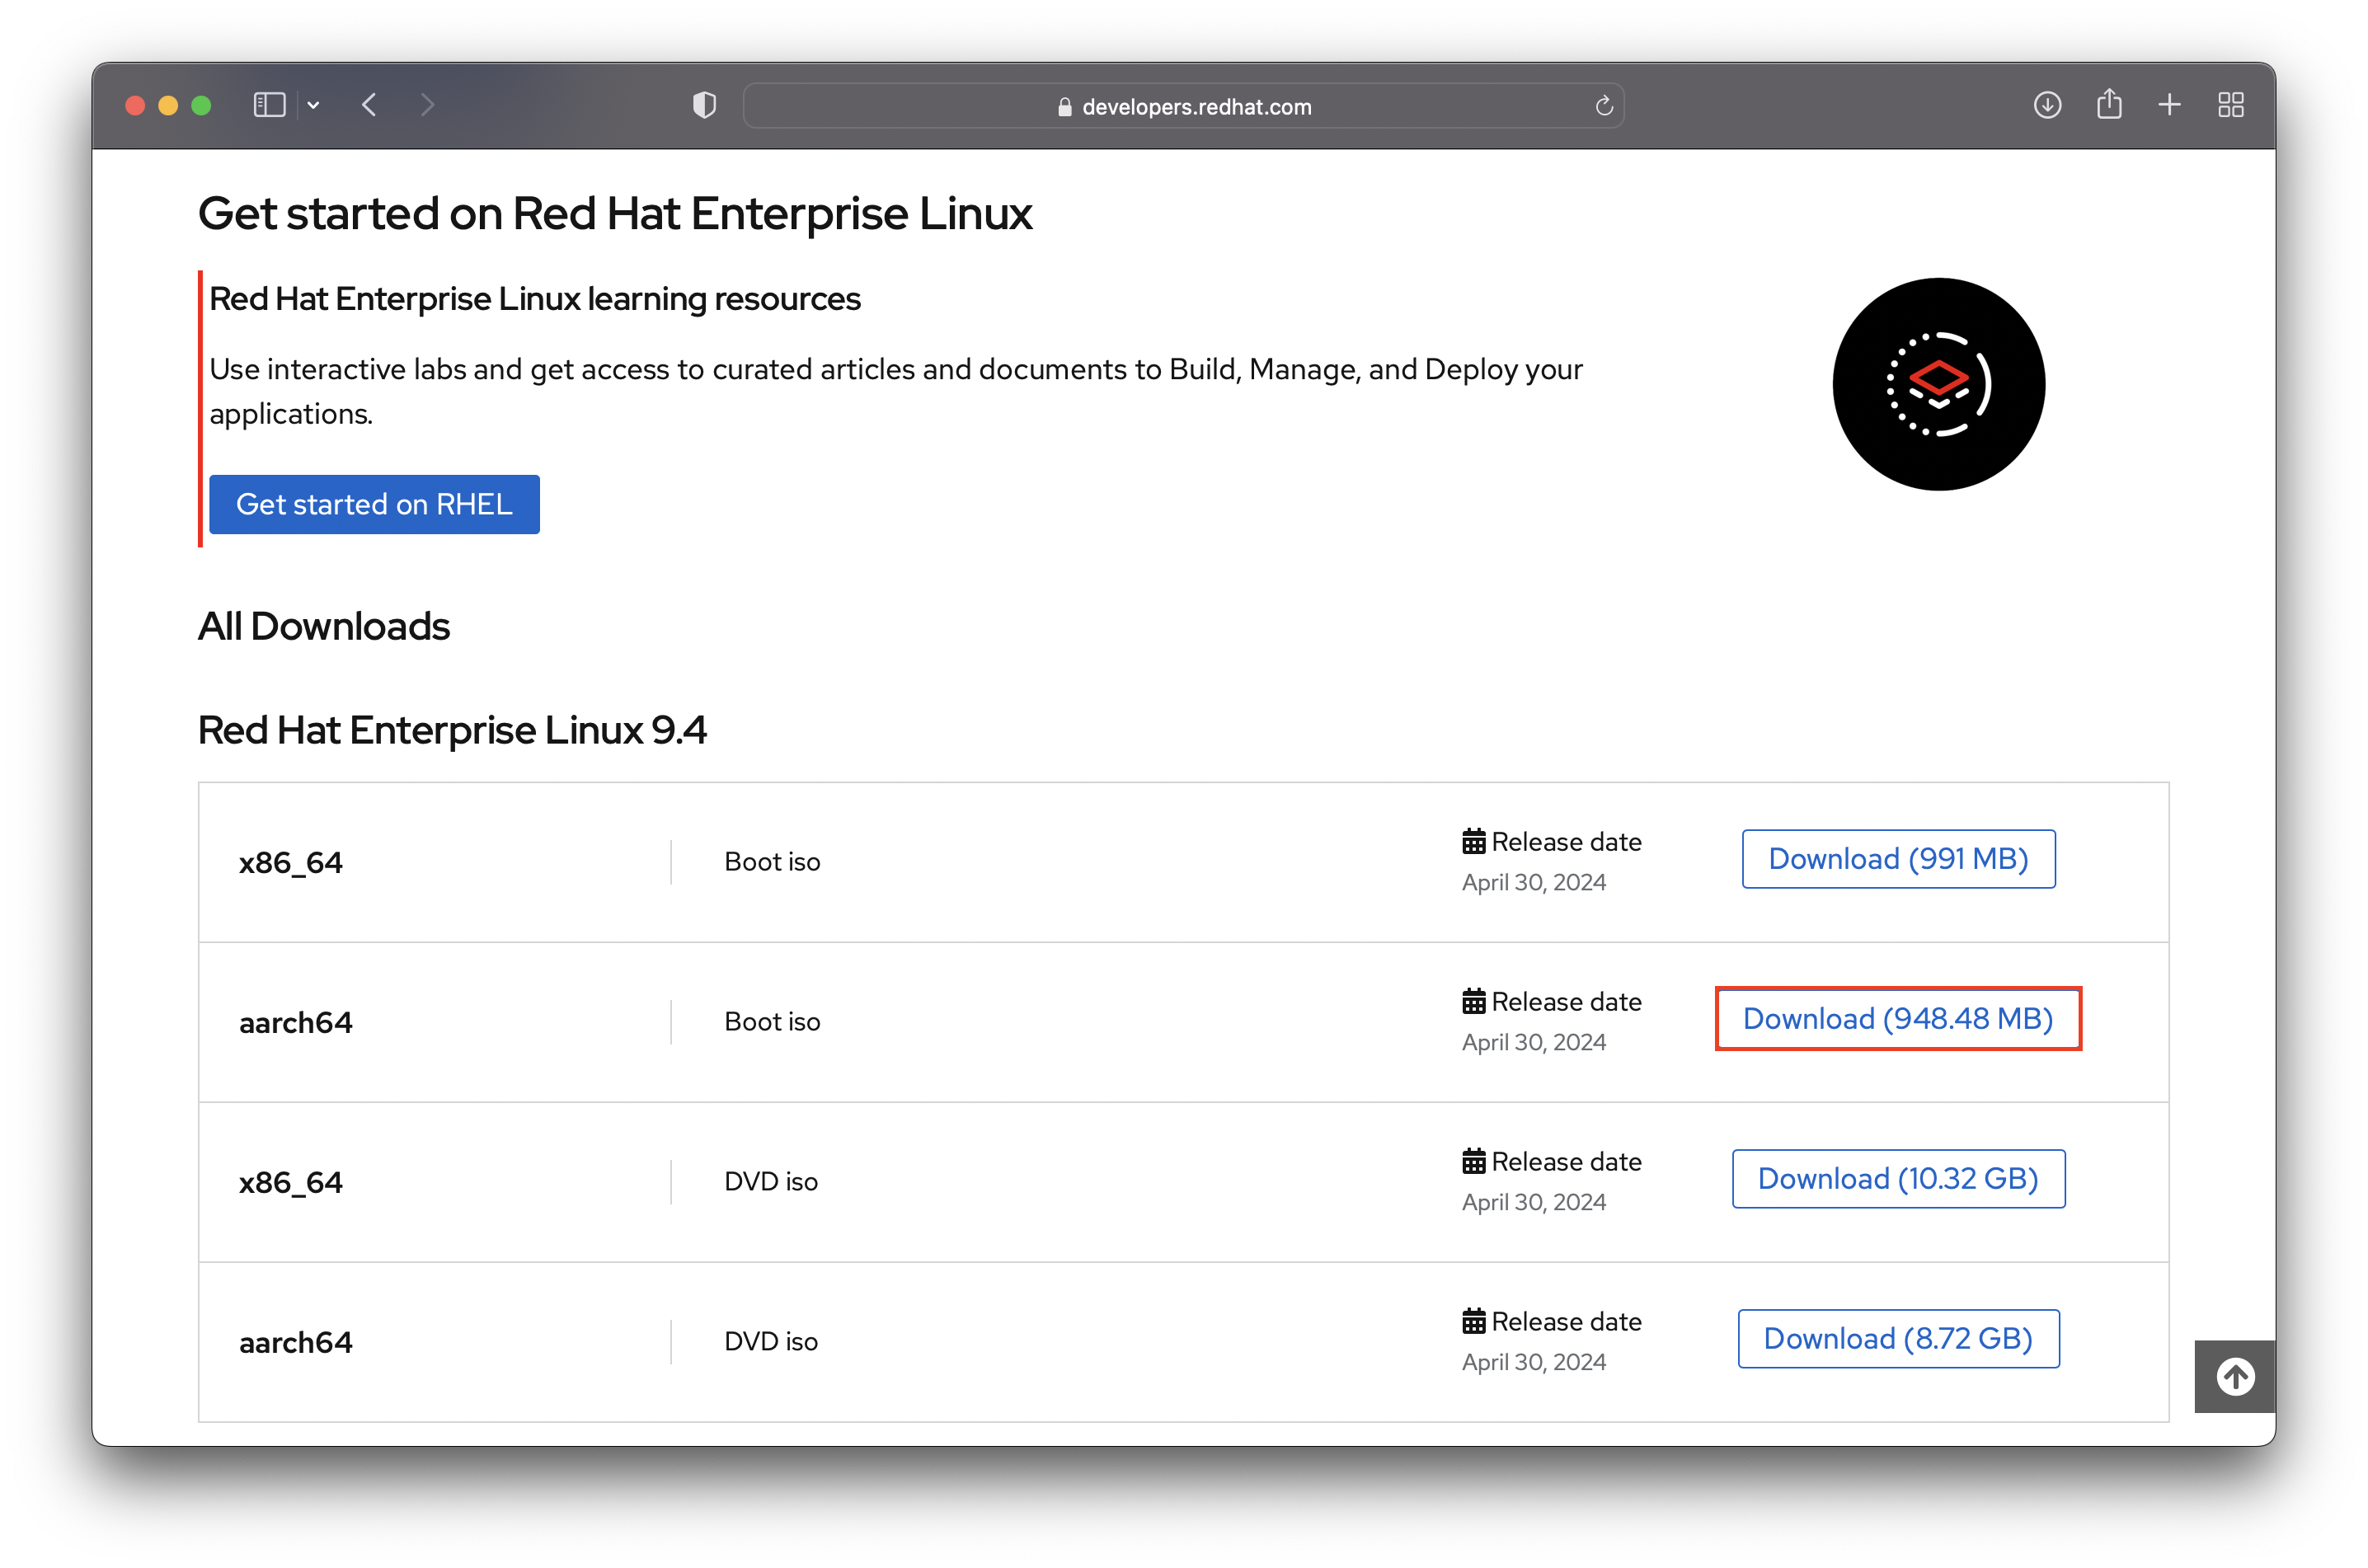The image size is (2368, 1568).
Task: Download aarch64 DVD iso (8.72 GB)
Action: click(x=1897, y=1339)
